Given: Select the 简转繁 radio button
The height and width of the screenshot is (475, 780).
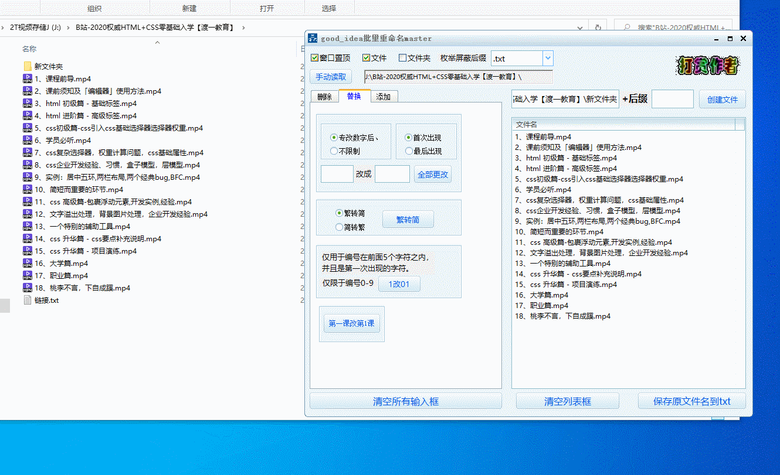Looking at the screenshot, I should click(339, 227).
